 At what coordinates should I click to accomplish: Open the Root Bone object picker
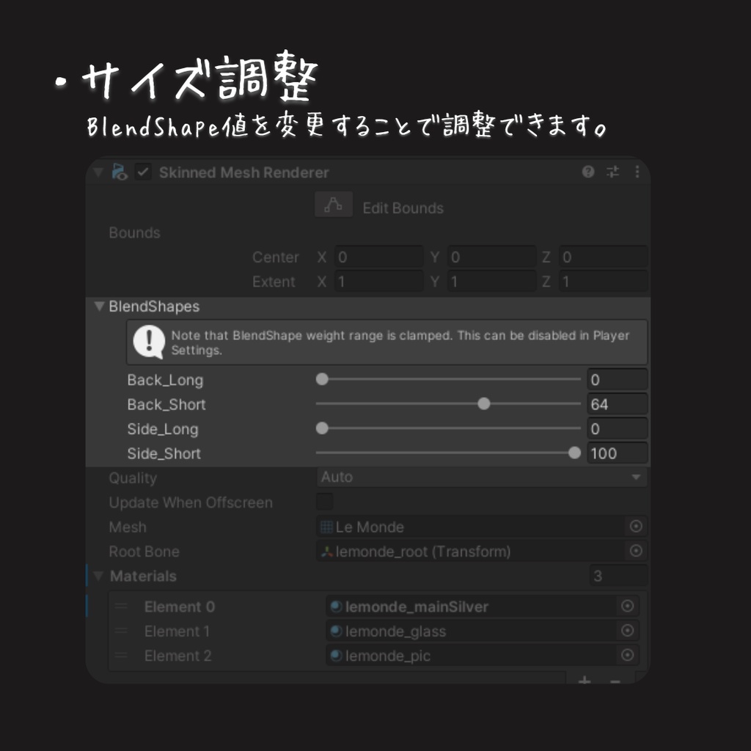coord(636,551)
